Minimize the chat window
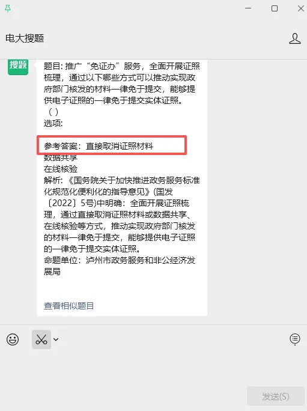The image size is (307, 411). pos(248,8)
